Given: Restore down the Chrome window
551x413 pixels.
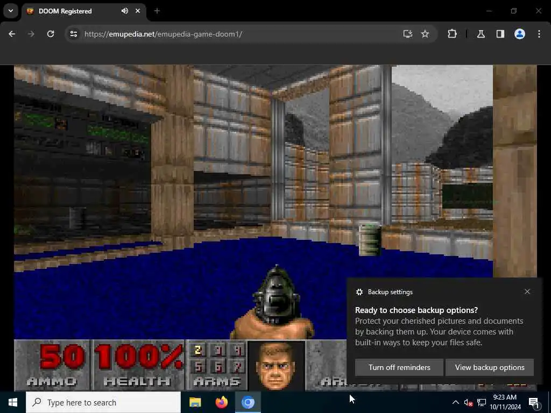Looking at the screenshot, I should (514, 11).
